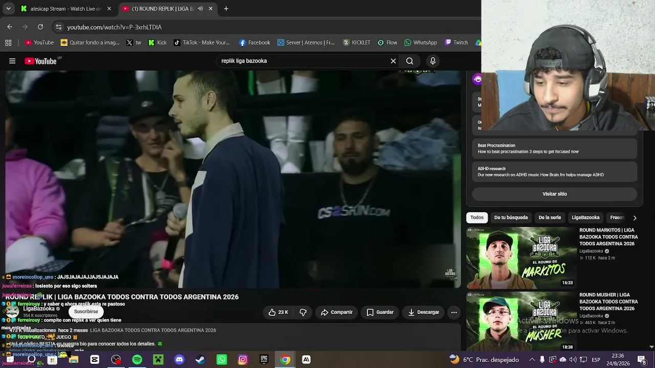
Task: Open Discord from the taskbar
Action: 179,360
